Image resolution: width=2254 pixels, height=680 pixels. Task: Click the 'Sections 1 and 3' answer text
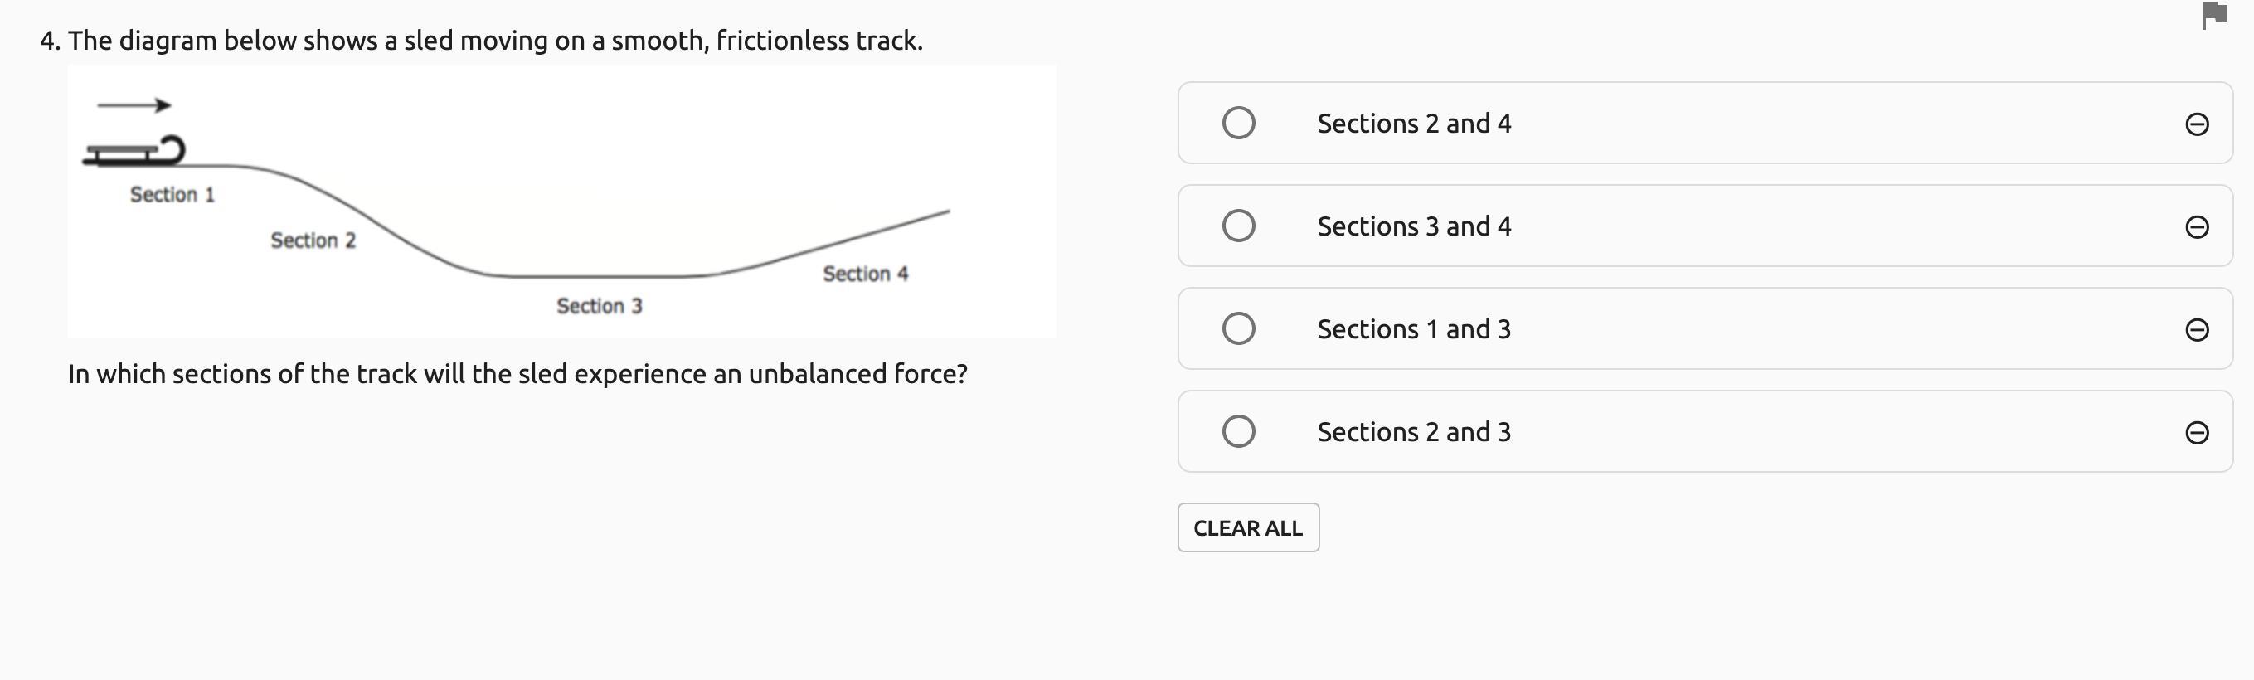pos(1414,329)
